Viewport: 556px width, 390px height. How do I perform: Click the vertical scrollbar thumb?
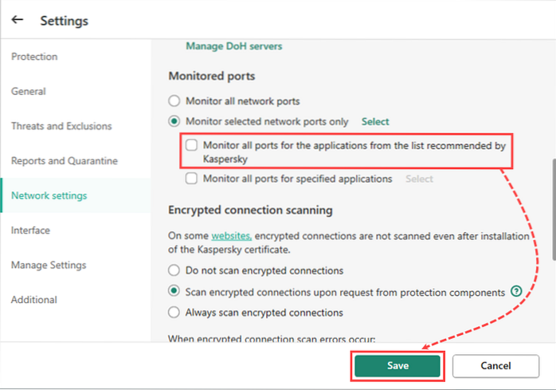coord(553,209)
